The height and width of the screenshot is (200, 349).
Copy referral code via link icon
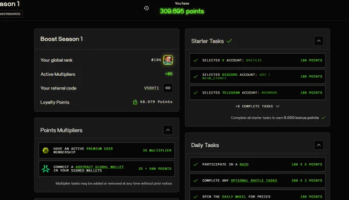(x=168, y=88)
